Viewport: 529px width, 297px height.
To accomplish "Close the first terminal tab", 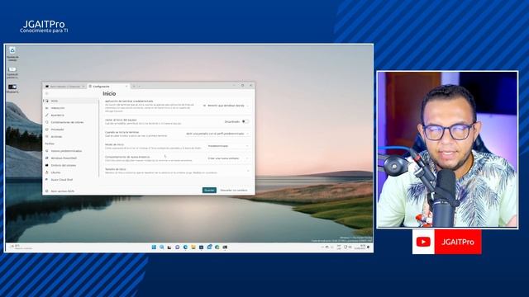I will pyautogui.click(x=83, y=87).
